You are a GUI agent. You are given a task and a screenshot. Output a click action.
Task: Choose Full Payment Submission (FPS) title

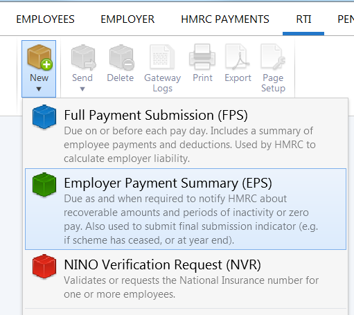(x=156, y=115)
